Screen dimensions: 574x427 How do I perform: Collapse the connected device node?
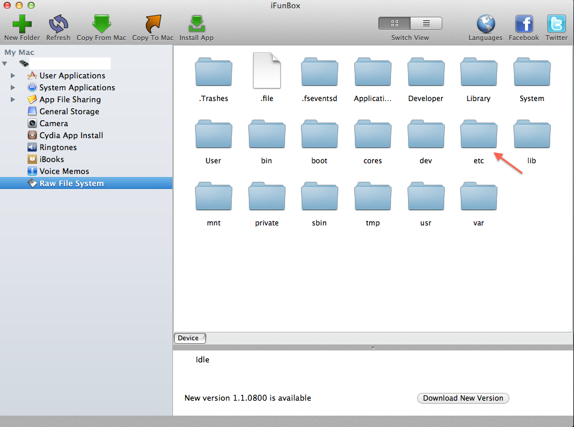click(x=5, y=63)
